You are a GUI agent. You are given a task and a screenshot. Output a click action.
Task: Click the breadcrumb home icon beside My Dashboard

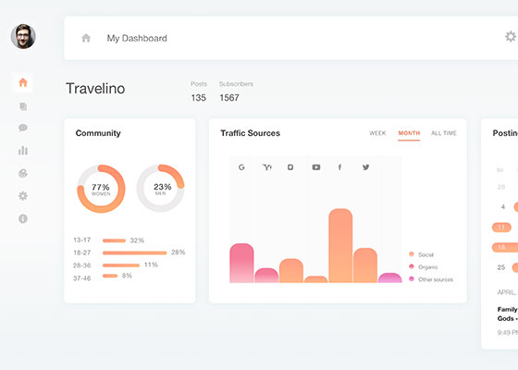pos(86,38)
